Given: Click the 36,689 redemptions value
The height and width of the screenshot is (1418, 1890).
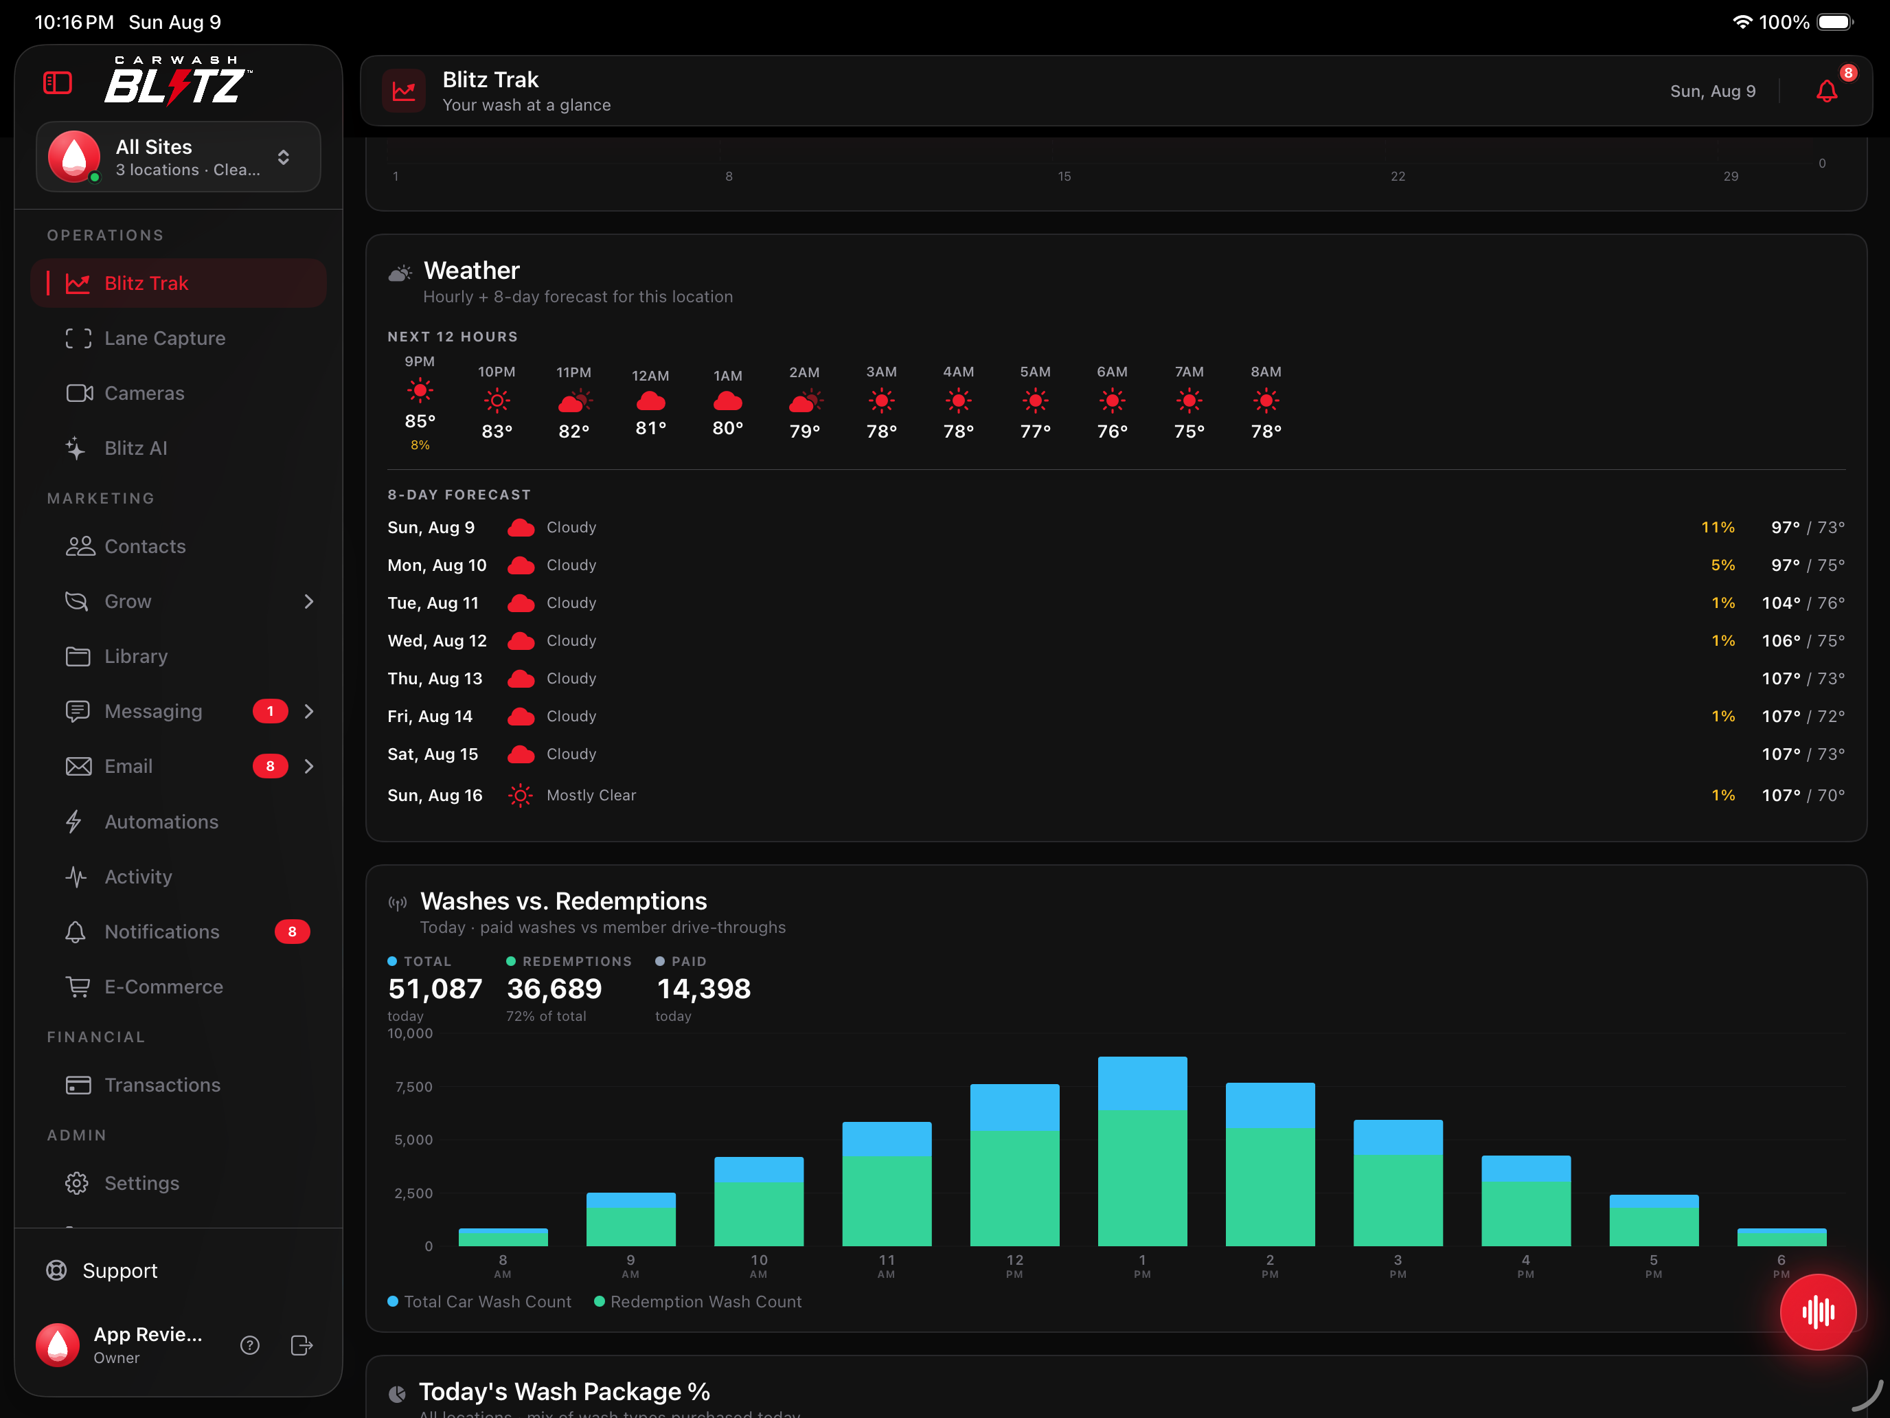Looking at the screenshot, I should click(x=554, y=988).
